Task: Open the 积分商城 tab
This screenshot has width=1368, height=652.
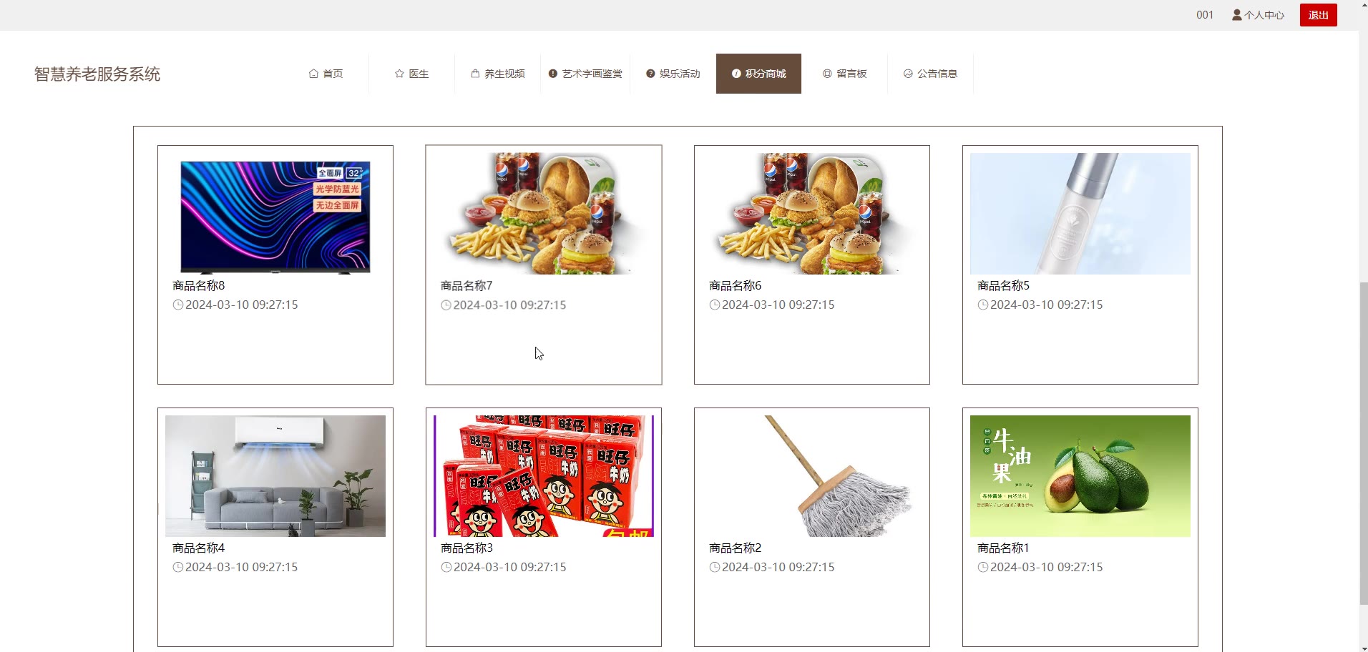Action: point(758,74)
